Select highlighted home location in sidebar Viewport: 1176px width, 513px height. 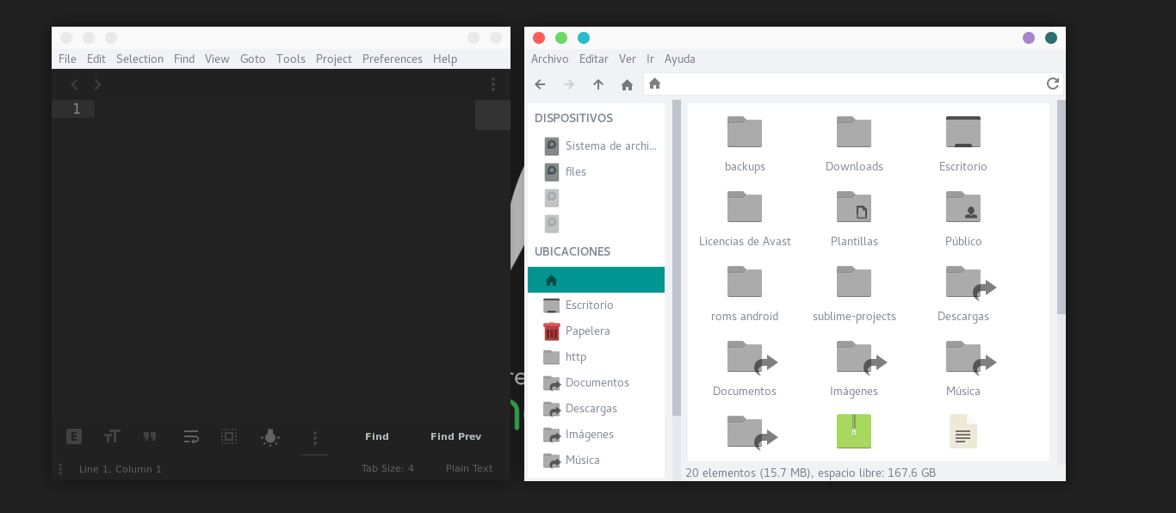[x=596, y=280]
